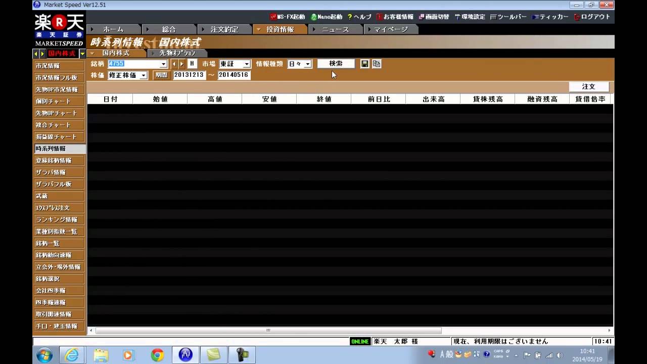Screen dimensions: 647x364
Task: Click the start date field 20131213
Action: pos(189,75)
